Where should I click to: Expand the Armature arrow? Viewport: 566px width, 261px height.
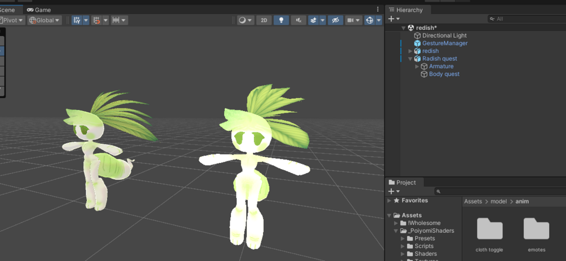[417, 66]
